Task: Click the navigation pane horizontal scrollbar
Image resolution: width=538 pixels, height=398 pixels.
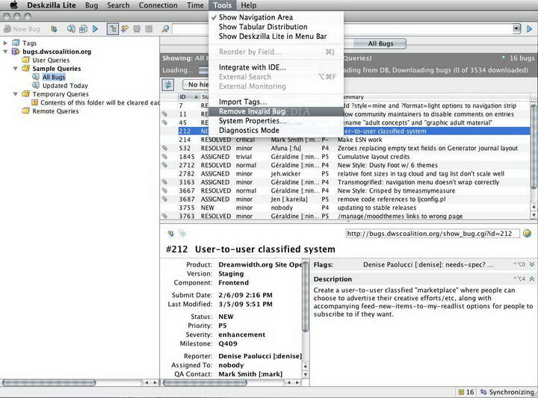Action: [x=49, y=382]
